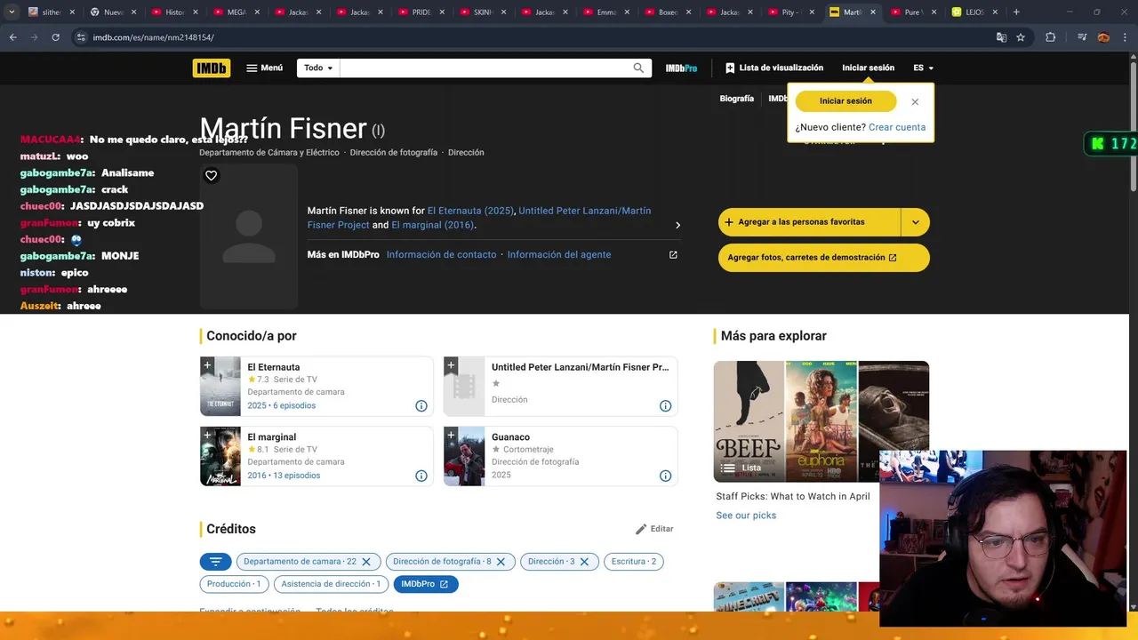Open info icon for El Eternauta
Viewport: 1138px width, 640px height.
(x=421, y=406)
